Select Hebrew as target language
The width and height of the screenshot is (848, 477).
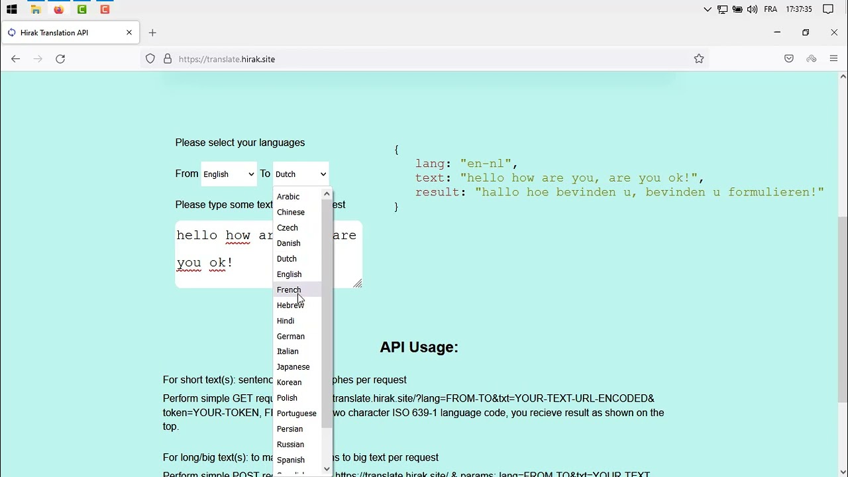click(297, 305)
